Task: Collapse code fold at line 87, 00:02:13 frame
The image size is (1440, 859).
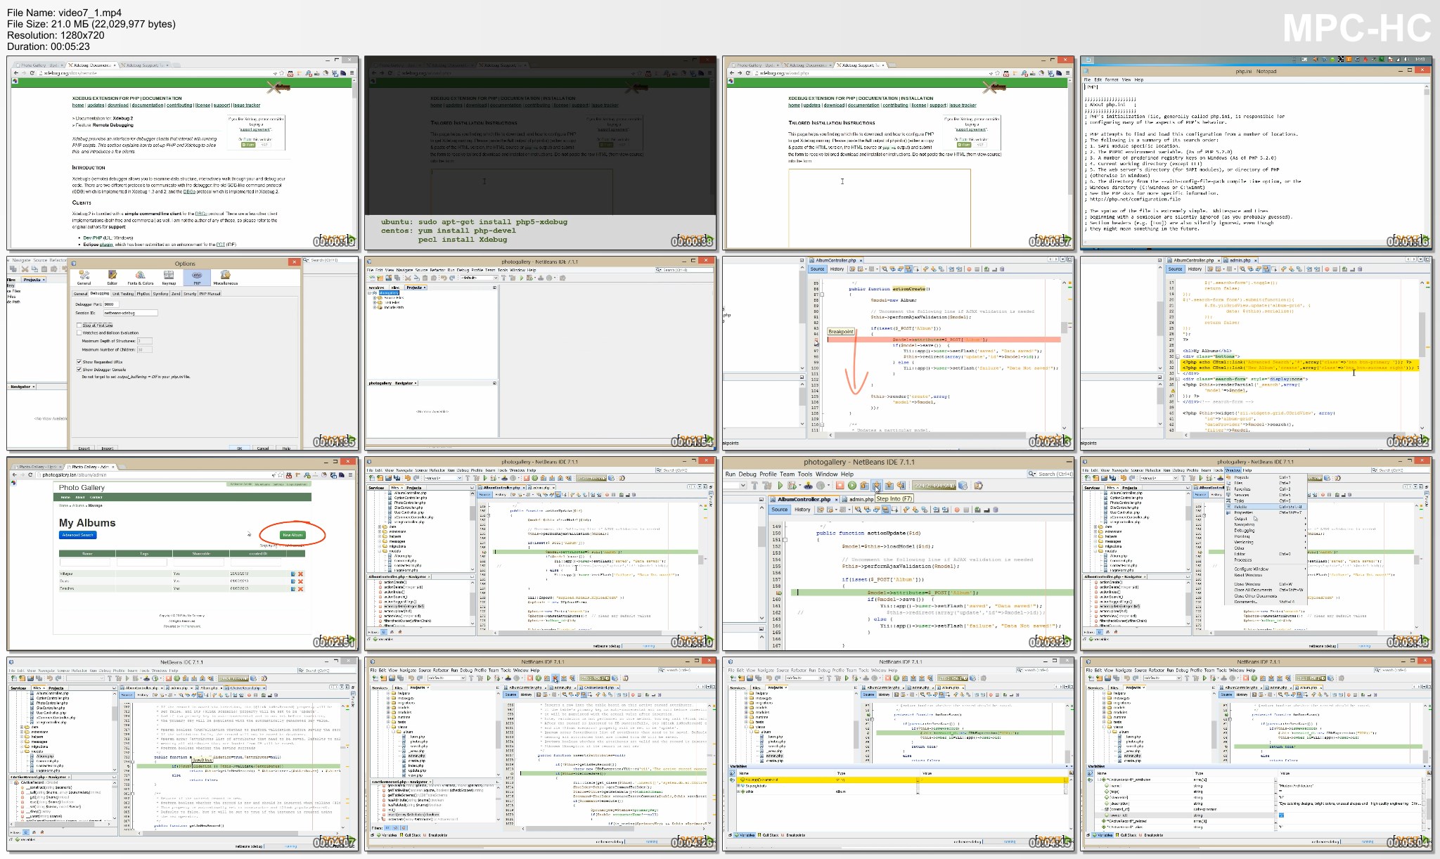Action: [x=822, y=295]
